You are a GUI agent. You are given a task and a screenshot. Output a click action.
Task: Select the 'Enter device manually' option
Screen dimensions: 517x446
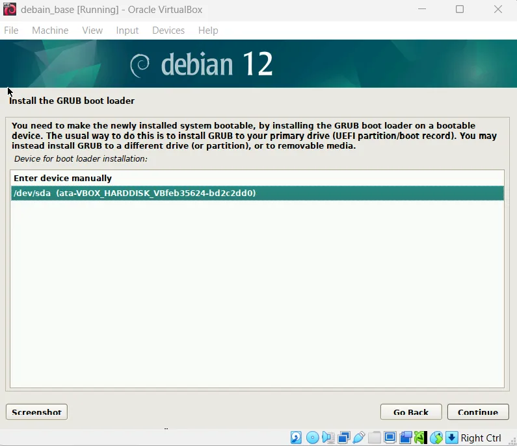257,178
